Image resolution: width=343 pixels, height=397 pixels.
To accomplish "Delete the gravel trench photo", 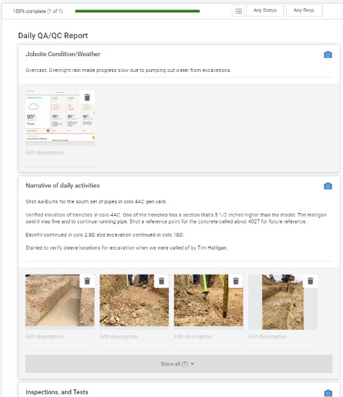I will coord(87,281).
